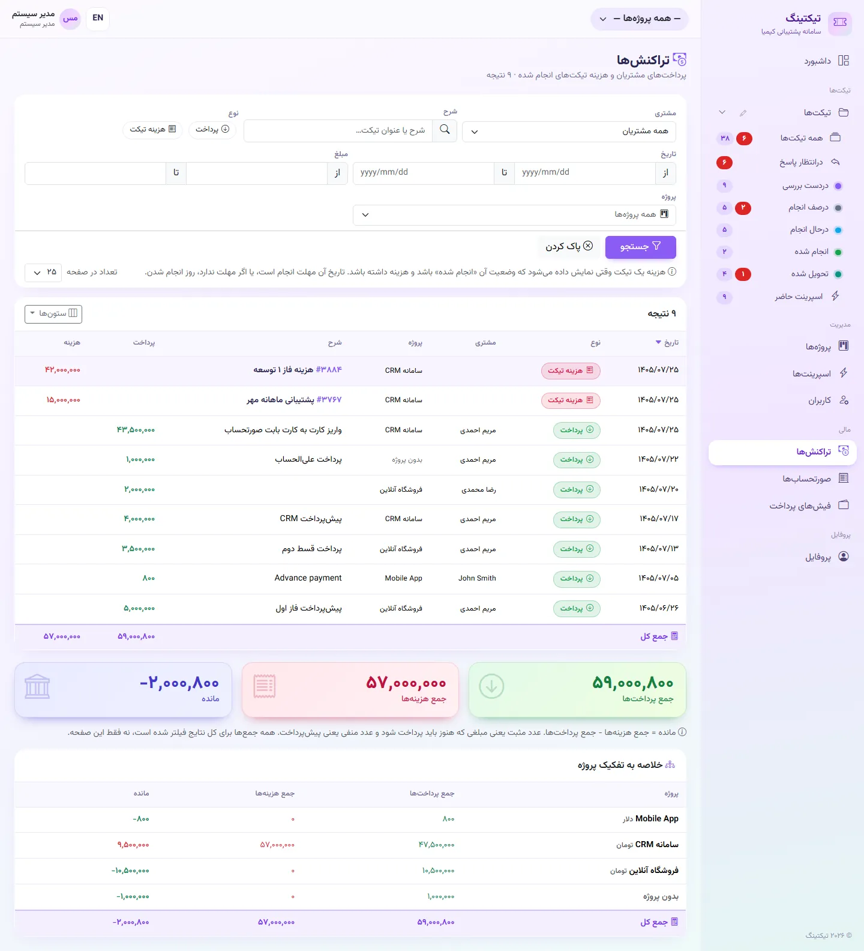Collapse the تیکت‌ها sidebar group chevron
The width and height of the screenshot is (864, 951).
[x=722, y=112]
